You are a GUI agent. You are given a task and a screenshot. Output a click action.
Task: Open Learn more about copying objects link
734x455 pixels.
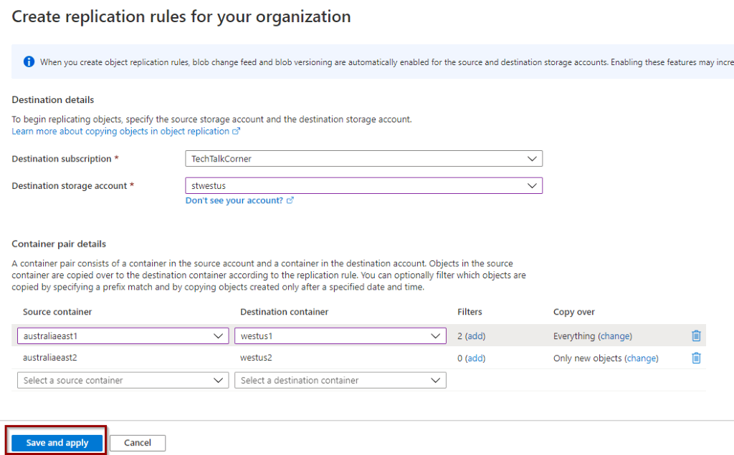(125, 131)
